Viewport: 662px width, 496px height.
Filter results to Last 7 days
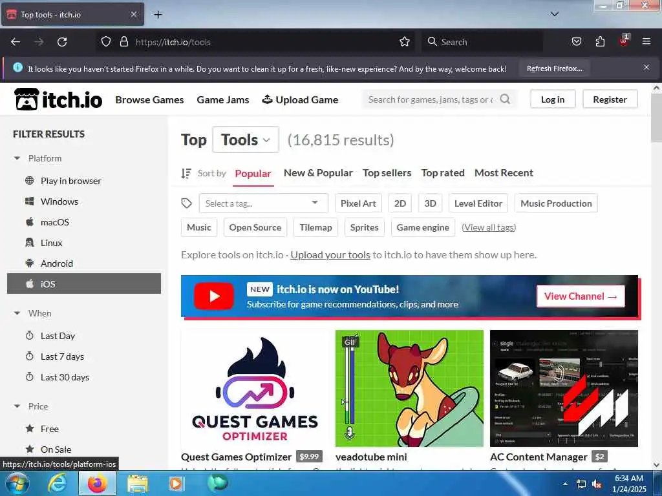(x=84, y=356)
